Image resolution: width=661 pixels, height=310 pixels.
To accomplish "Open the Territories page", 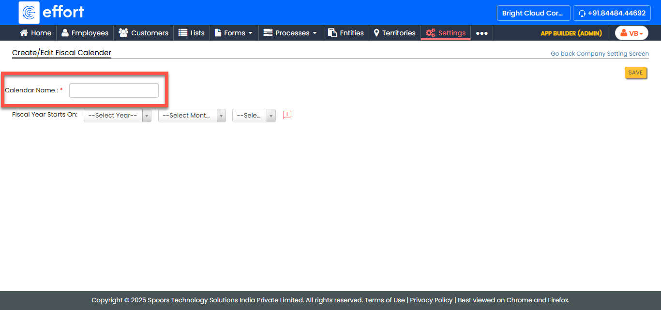I will click(394, 33).
